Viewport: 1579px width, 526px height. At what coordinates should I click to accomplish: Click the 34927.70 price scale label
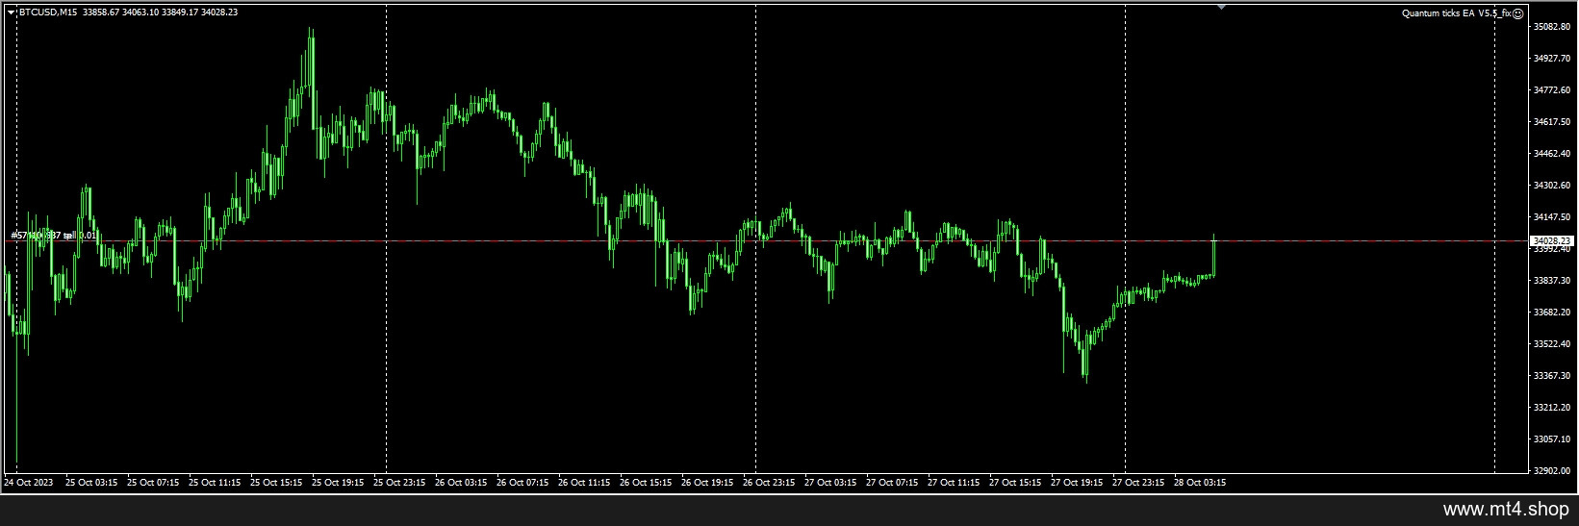(x=1552, y=59)
